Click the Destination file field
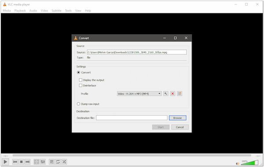This screenshot has width=264, height=167. point(132,118)
